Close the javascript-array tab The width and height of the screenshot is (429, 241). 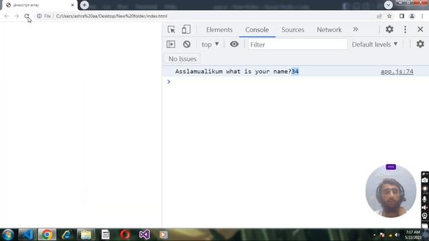(72, 5)
